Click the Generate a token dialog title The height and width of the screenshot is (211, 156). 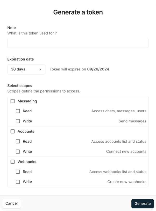coord(78,12)
